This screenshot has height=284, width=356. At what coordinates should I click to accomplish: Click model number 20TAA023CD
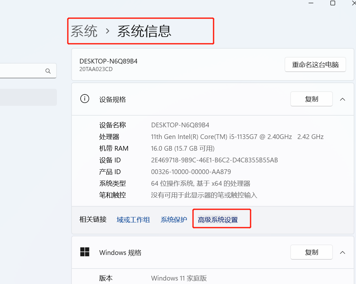click(96, 69)
